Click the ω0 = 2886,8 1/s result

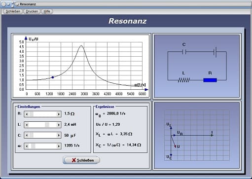tap(110, 114)
